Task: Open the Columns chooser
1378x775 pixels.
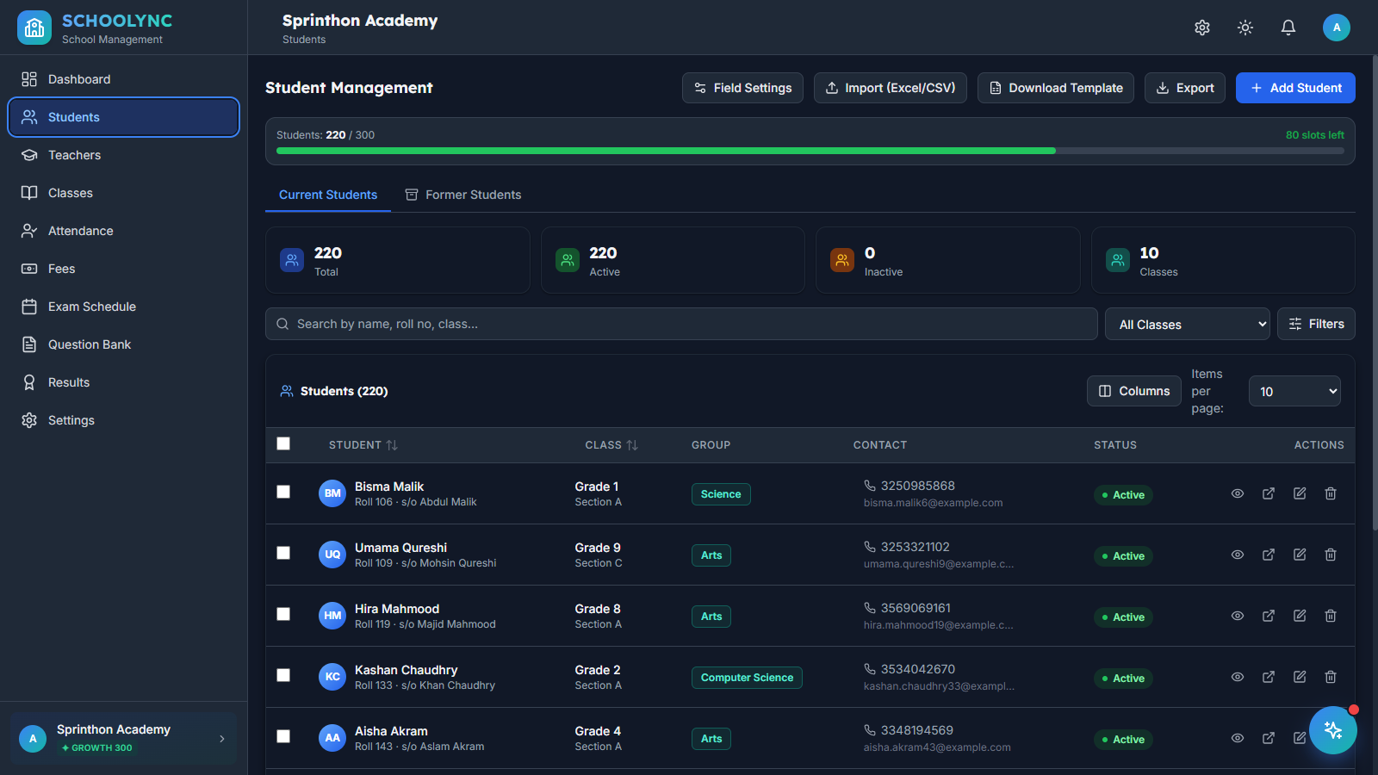Action: [x=1134, y=391]
